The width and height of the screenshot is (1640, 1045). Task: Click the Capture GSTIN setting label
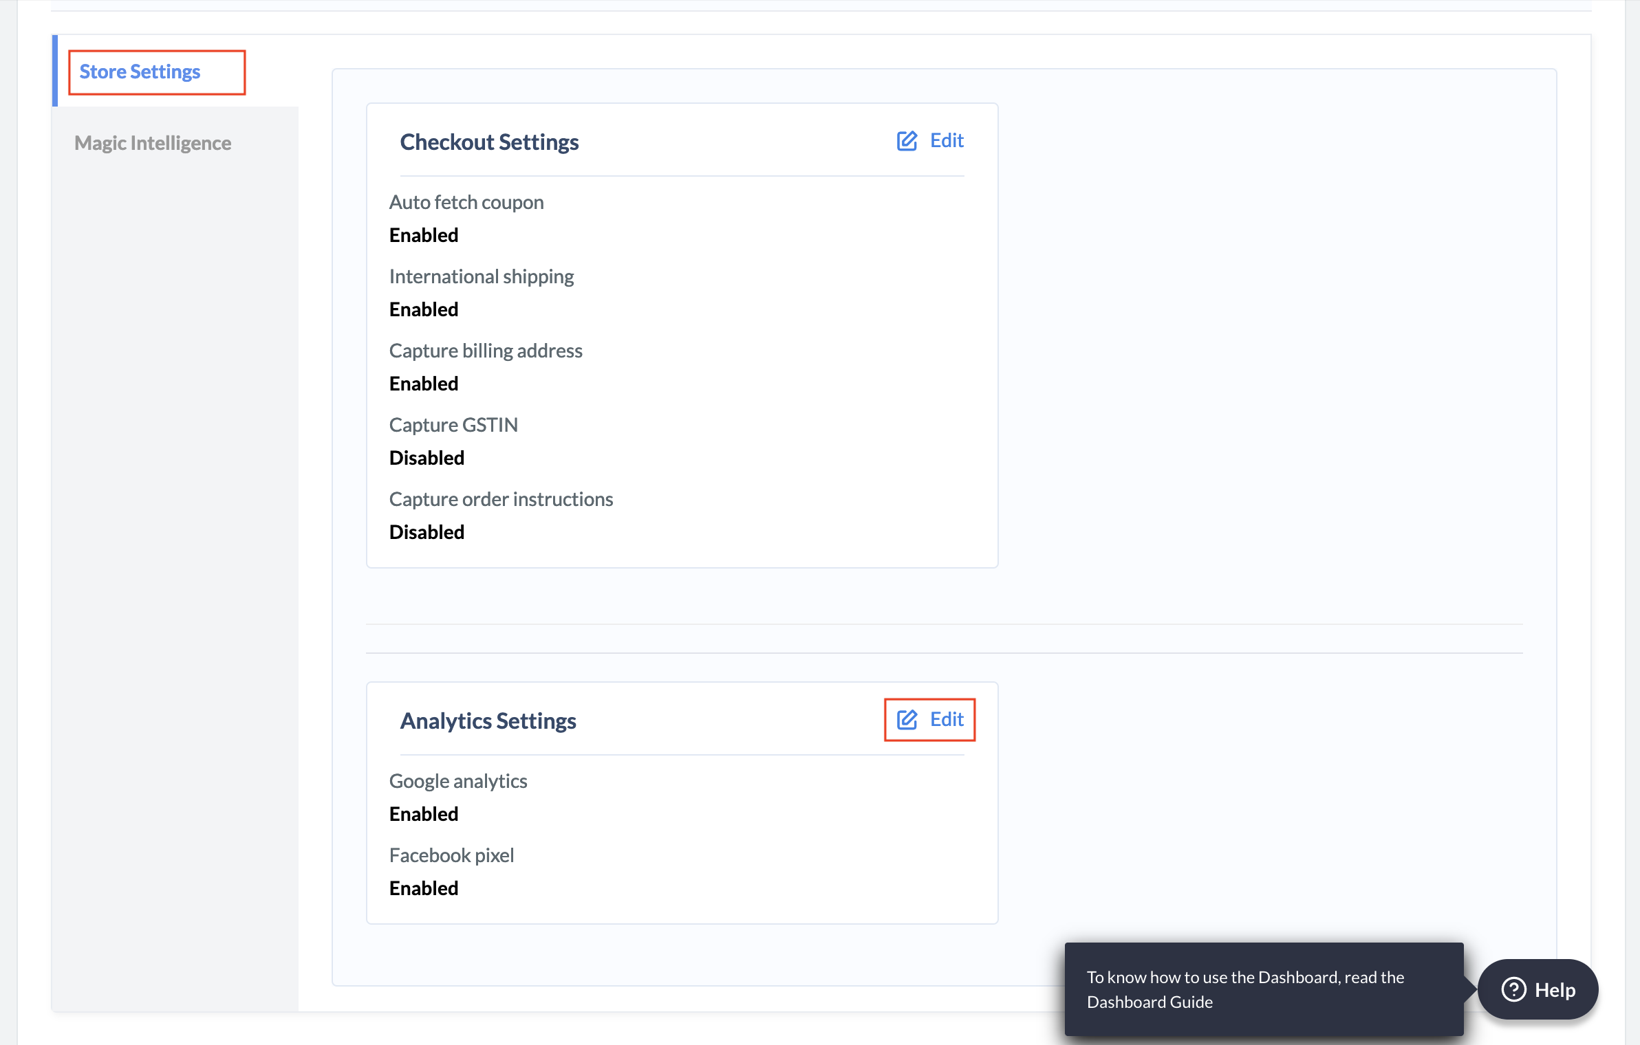(453, 424)
